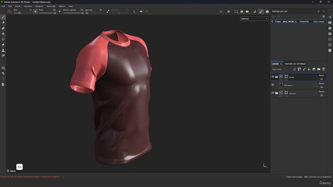Open Sleeves layer blending mode dropdown
This screenshot has height=187, width=333.
tap(322, 91)
